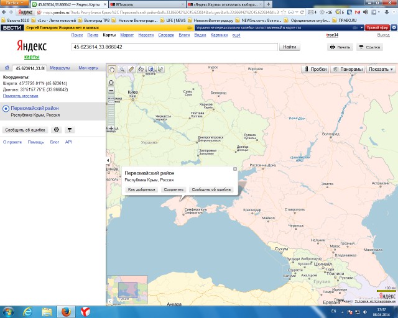This screenshot has height=318, width=398.
Task: Click sidebar Сообщить об ошибке button
Action: (25, 130)
